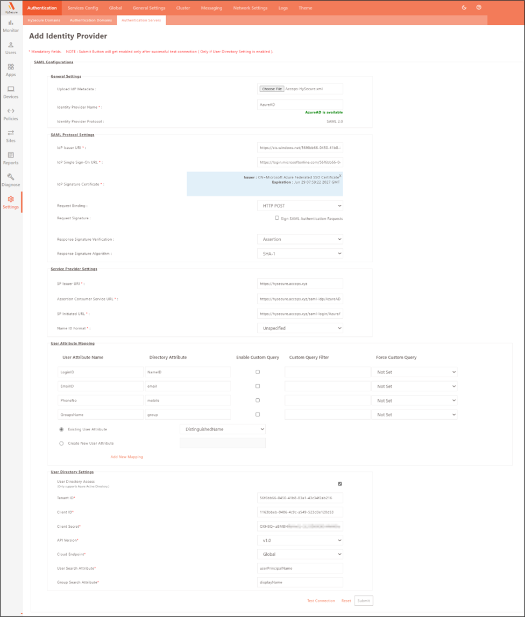
Task: Click the Test Connection link
Action: point(321,601)
